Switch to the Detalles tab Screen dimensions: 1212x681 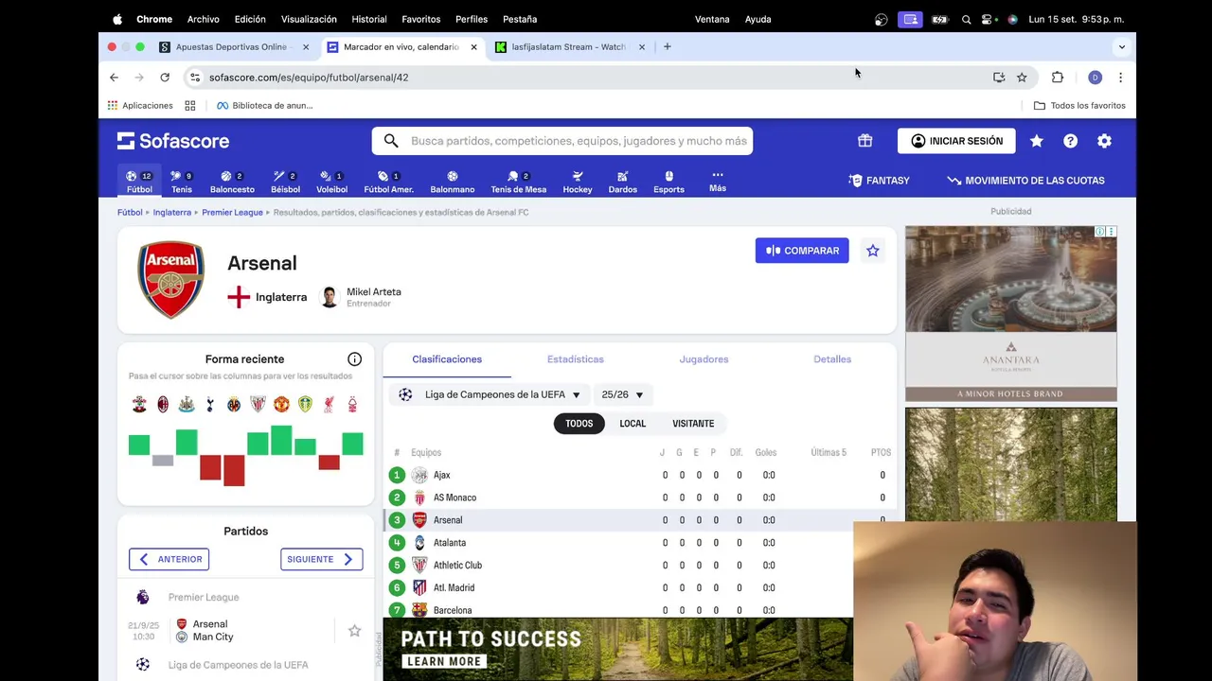point(832,359)
